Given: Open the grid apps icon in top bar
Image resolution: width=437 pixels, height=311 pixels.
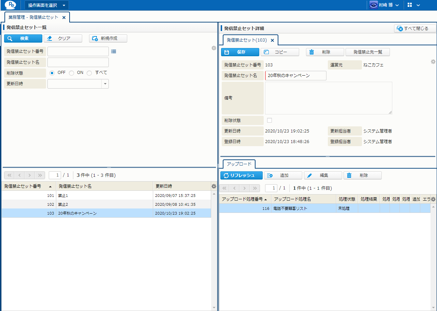Looking at the screenshot, I should click(410, 5).
